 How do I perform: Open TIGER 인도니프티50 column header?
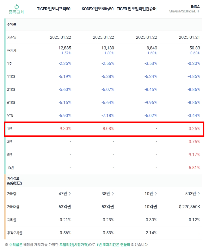click(54, 9)
